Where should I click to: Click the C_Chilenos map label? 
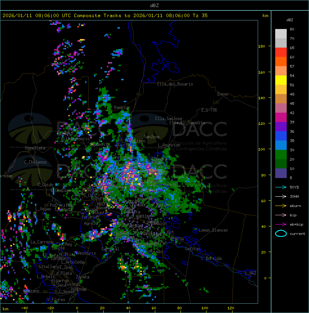(35, 162)
